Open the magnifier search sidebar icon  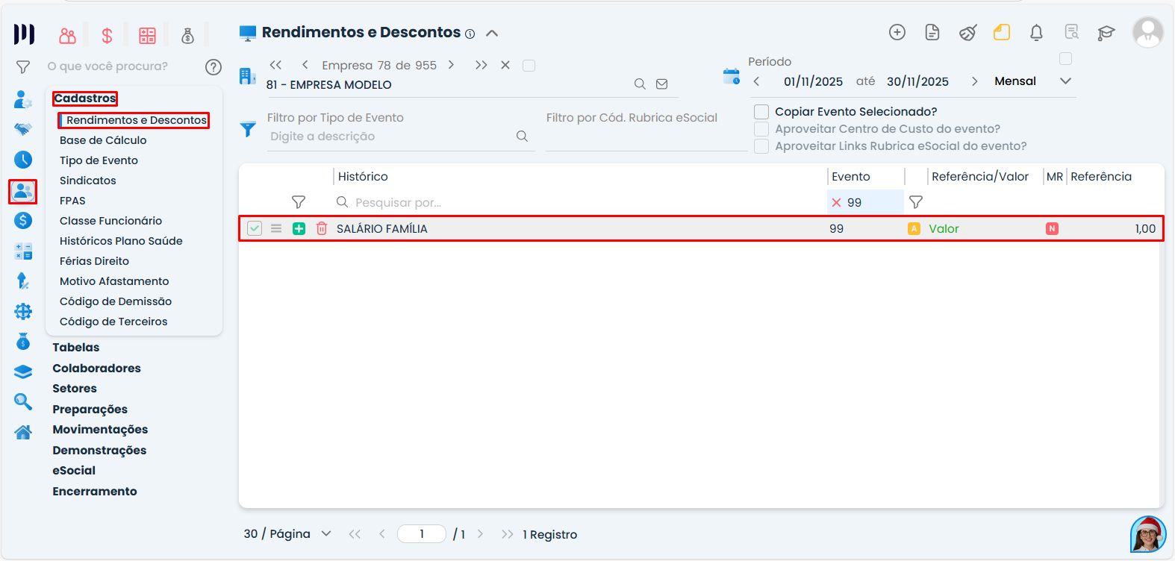click(23, 401)
